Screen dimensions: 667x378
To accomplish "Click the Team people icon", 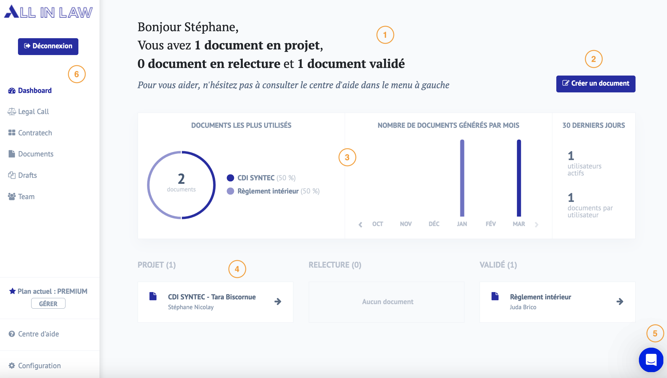I will click(12, 197).
